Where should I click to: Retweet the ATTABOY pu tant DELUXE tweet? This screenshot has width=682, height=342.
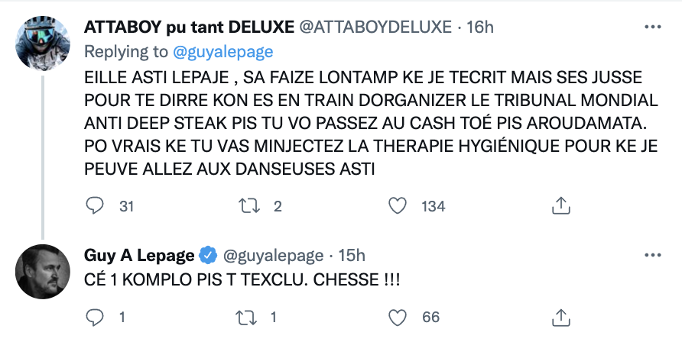[x=249, y=205]
